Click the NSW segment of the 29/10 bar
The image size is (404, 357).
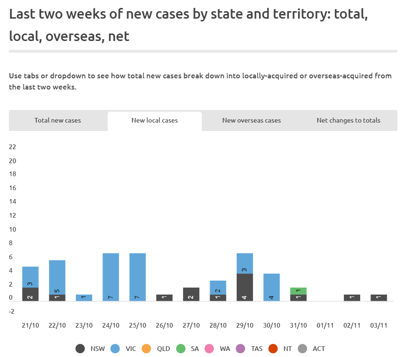[x=245, y=287]
